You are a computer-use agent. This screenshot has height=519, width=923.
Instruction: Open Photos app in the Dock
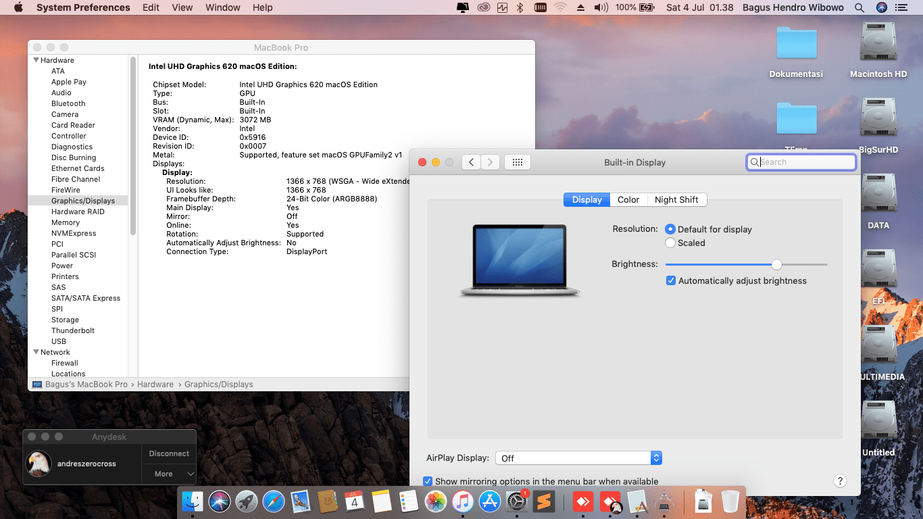(x=436, y=501)
